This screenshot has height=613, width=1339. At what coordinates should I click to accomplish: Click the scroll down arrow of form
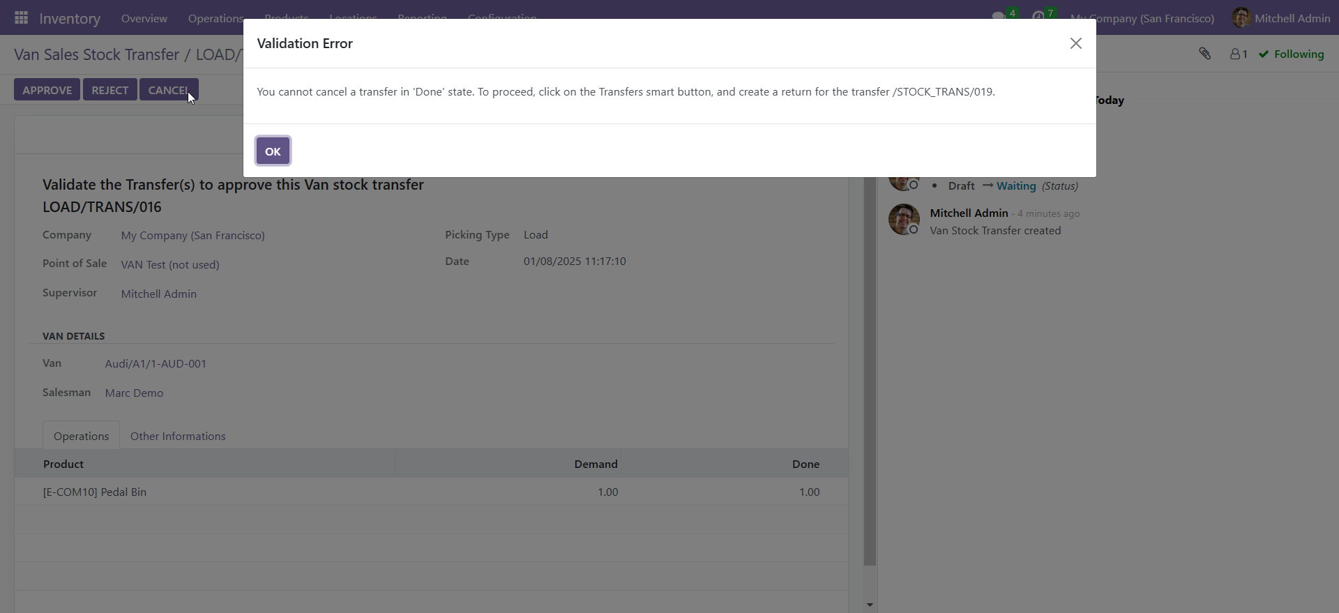(x=870, y=605)
